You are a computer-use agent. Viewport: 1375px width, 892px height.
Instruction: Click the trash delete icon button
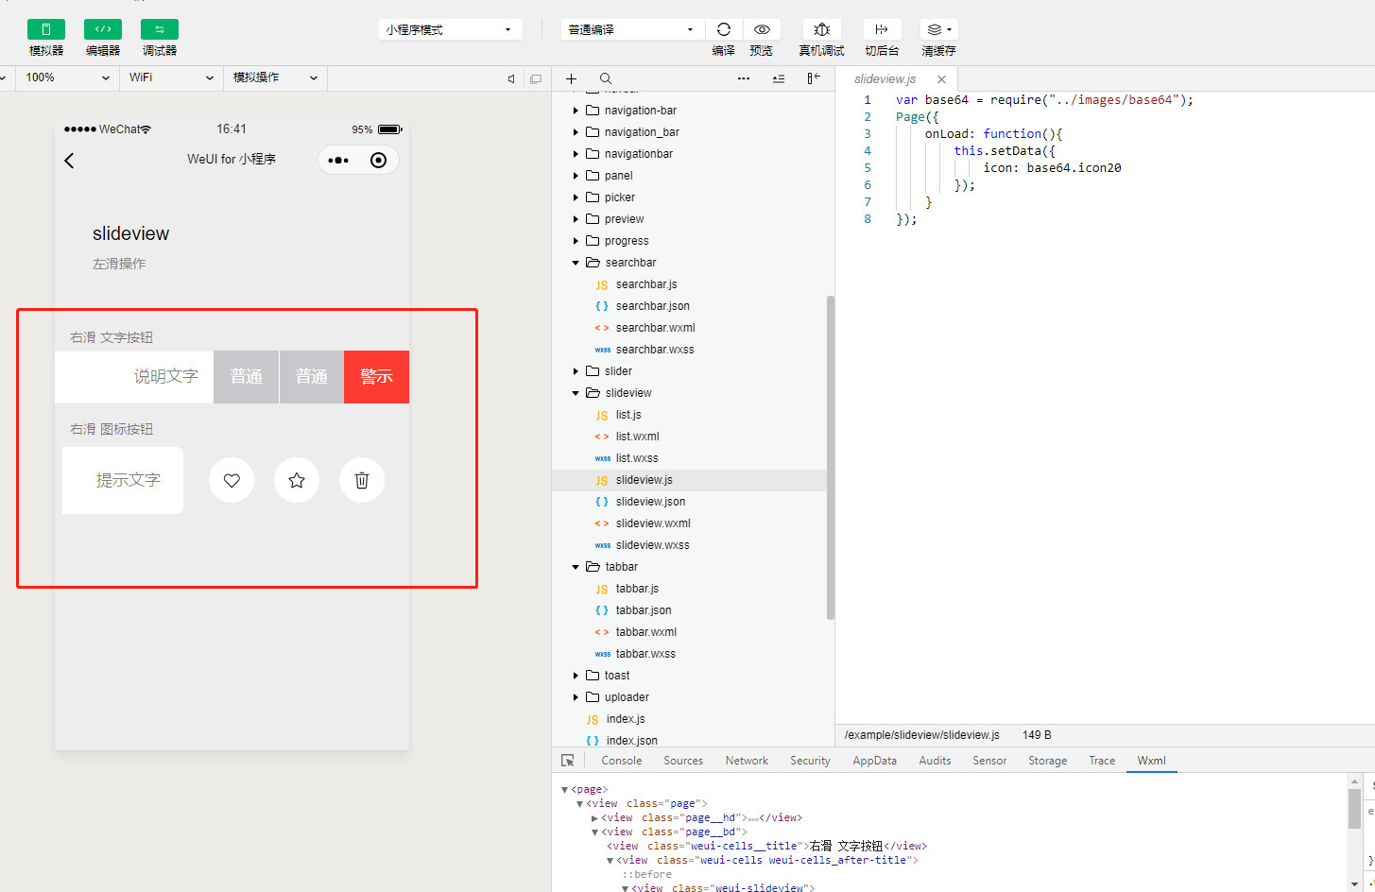click(362, 480)
